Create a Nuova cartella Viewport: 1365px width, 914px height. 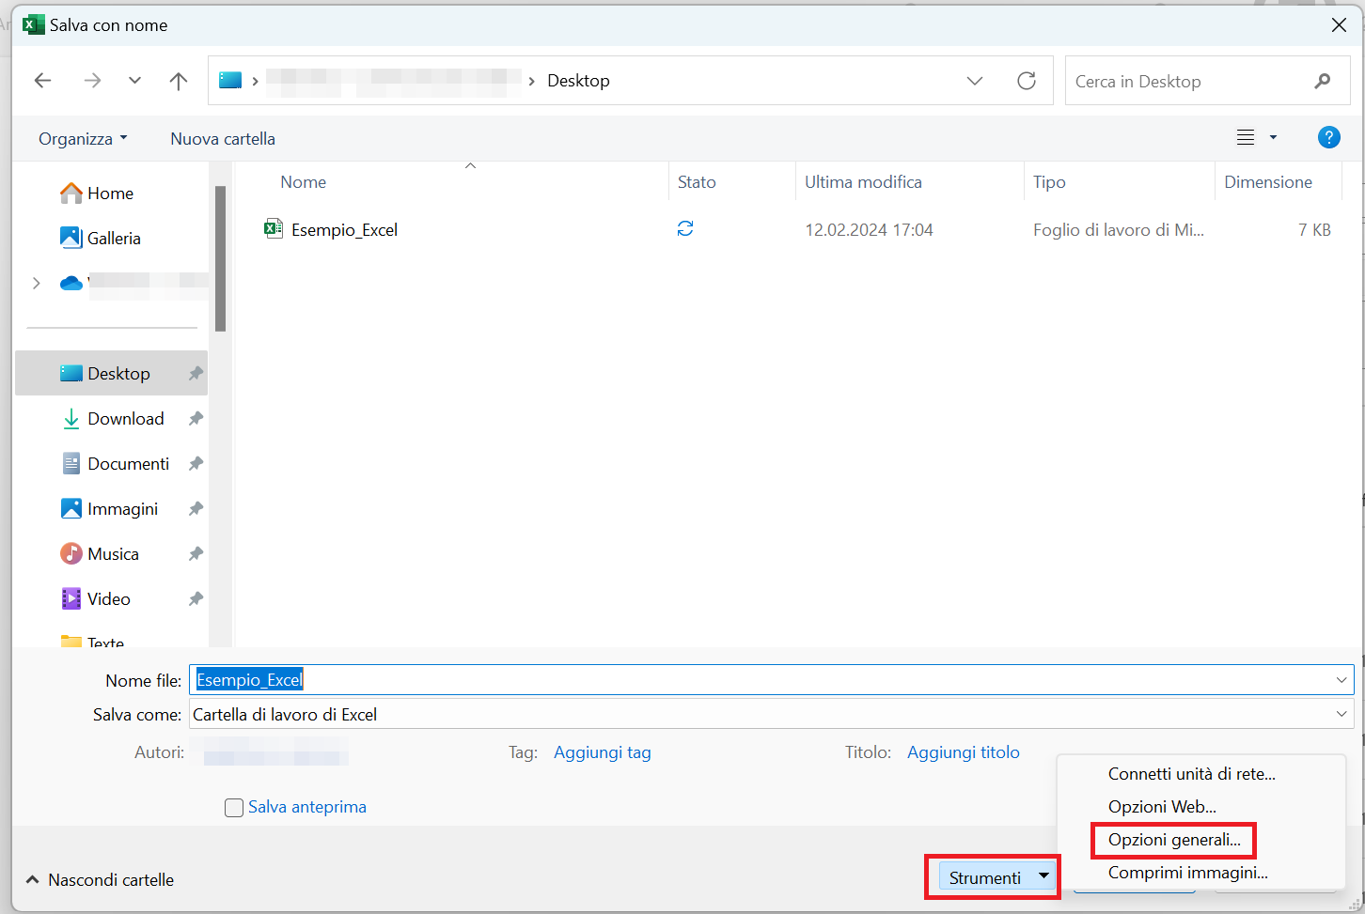coord(223,139)
